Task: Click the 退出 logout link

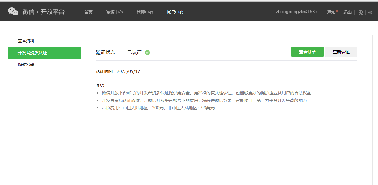Action: coord(348,12)
